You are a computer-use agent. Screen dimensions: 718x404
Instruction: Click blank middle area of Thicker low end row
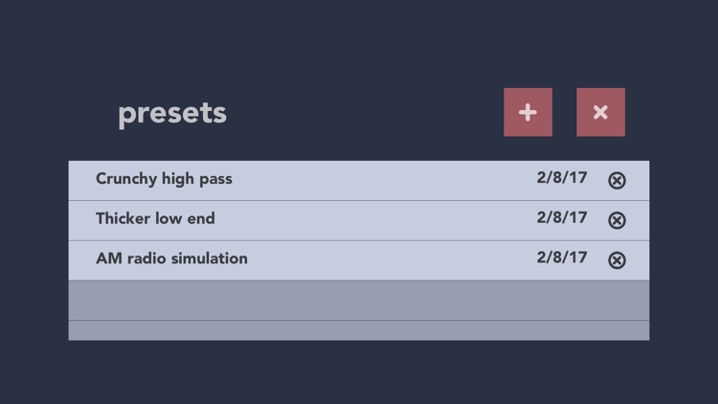375,220
